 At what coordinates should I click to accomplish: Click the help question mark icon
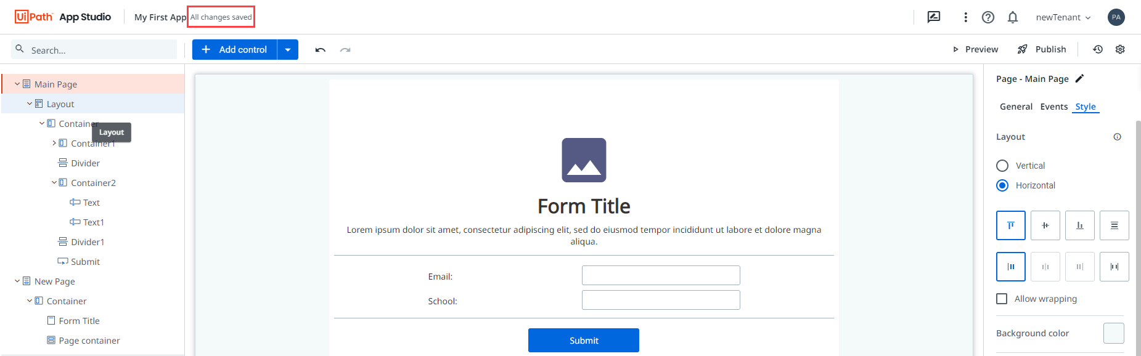tap(988, 17)
